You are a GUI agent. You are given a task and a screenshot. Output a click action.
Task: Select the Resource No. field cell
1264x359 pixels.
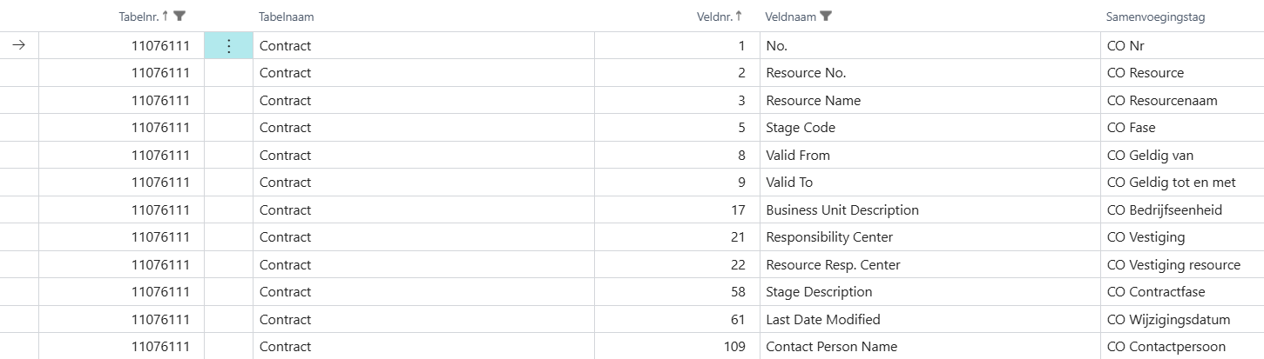[x=806, y=73]
